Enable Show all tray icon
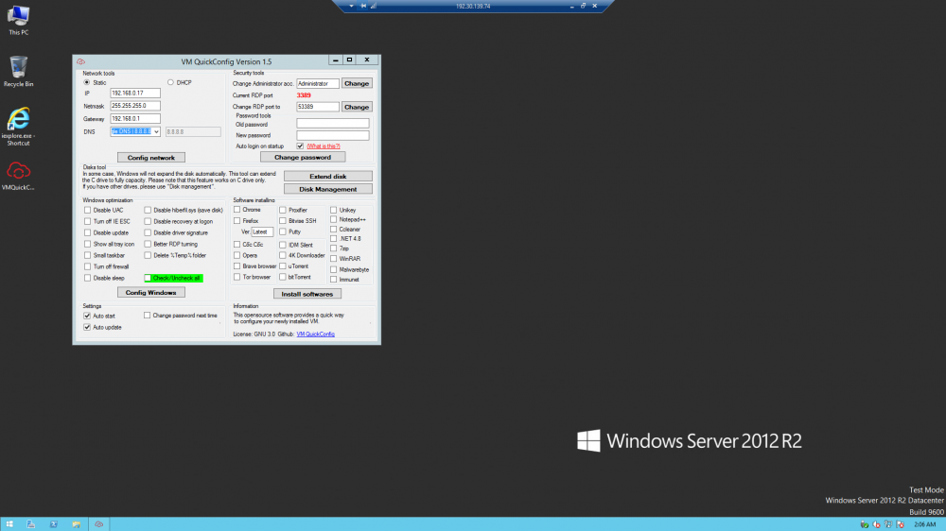The width and height of the screenshot is (946, 531). pyautogui.click(x=87, y=244)
